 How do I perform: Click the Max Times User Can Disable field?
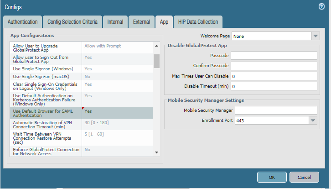tap(274, 76)
